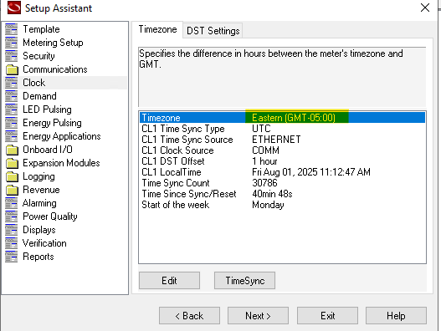Screen dimensions: 441x331
Task: Select Logging in the sidebar
Action: point(38,176)
